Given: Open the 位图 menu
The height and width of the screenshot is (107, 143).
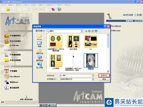Looking at the screenshot, I should [x=34, y=5].
